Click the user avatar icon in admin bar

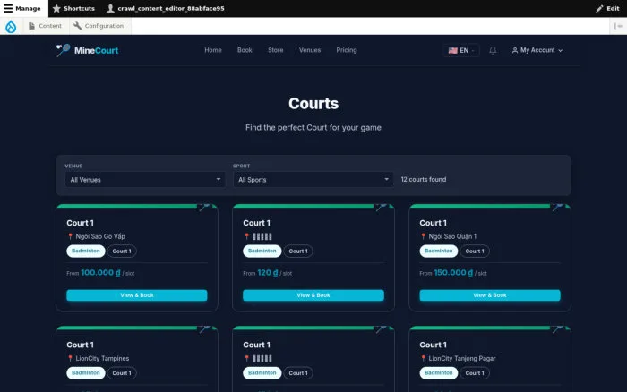tap(111, 8)
